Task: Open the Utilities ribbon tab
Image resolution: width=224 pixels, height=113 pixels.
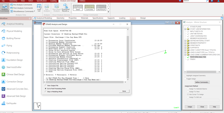Action: click(82, 1)
